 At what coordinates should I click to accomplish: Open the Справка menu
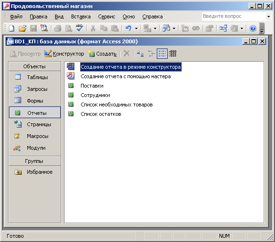tap(153, 16)
